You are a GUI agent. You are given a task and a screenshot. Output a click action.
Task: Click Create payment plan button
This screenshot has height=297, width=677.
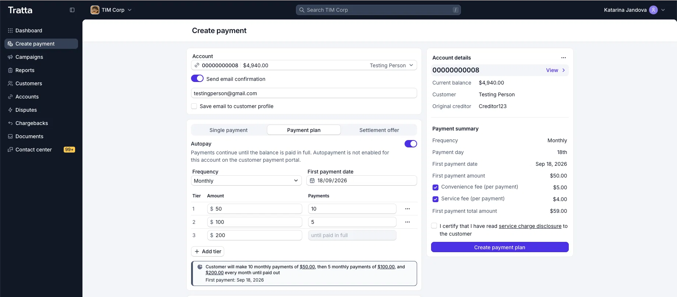tap(500, 247)
